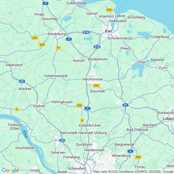The height and width of the screenshot is (174, 174).
Task: Click the yellow 206 road marker
Action: point(79,105)
